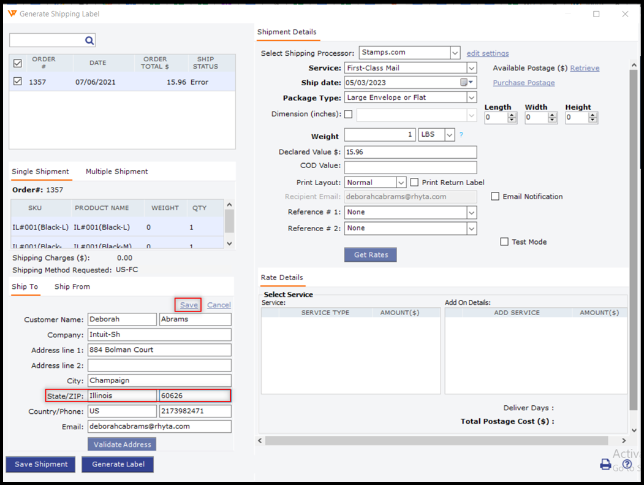644x485 pixels.
Task: Toggle the Test Mode checkbox
Action: pos(504,242)
